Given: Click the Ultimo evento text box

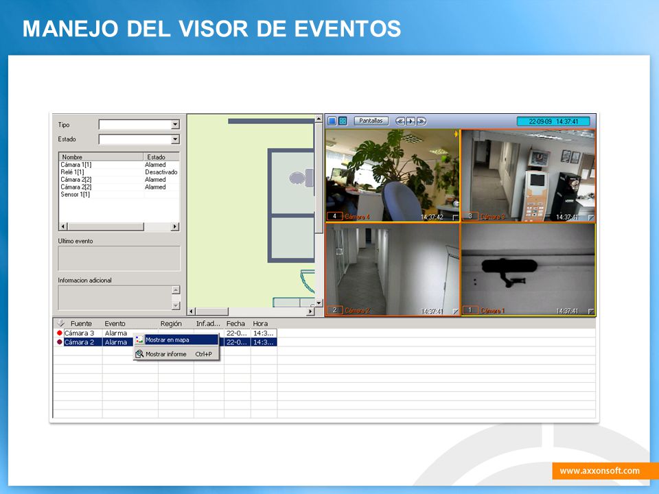Looking at the screenshot, I should 119,259.
